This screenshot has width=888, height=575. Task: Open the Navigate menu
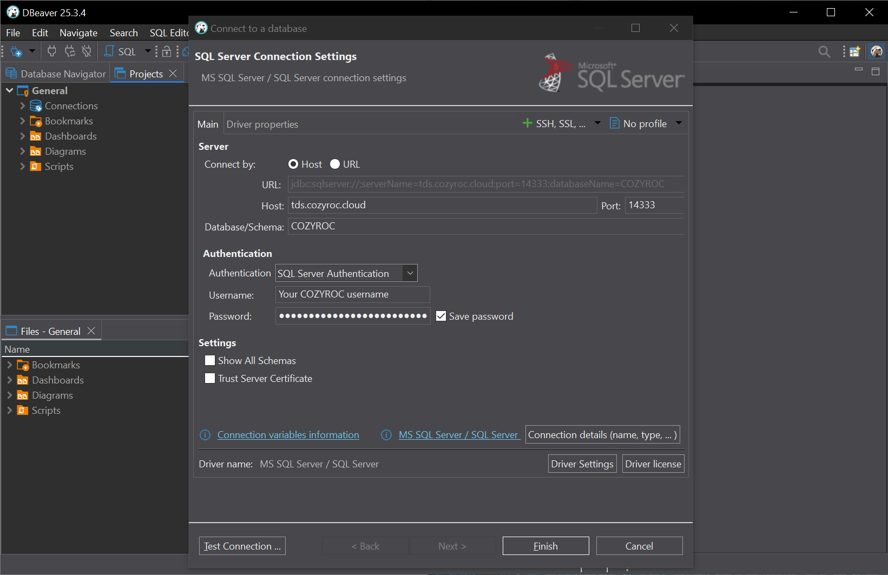pyautogui.click(x=78, y=33)
